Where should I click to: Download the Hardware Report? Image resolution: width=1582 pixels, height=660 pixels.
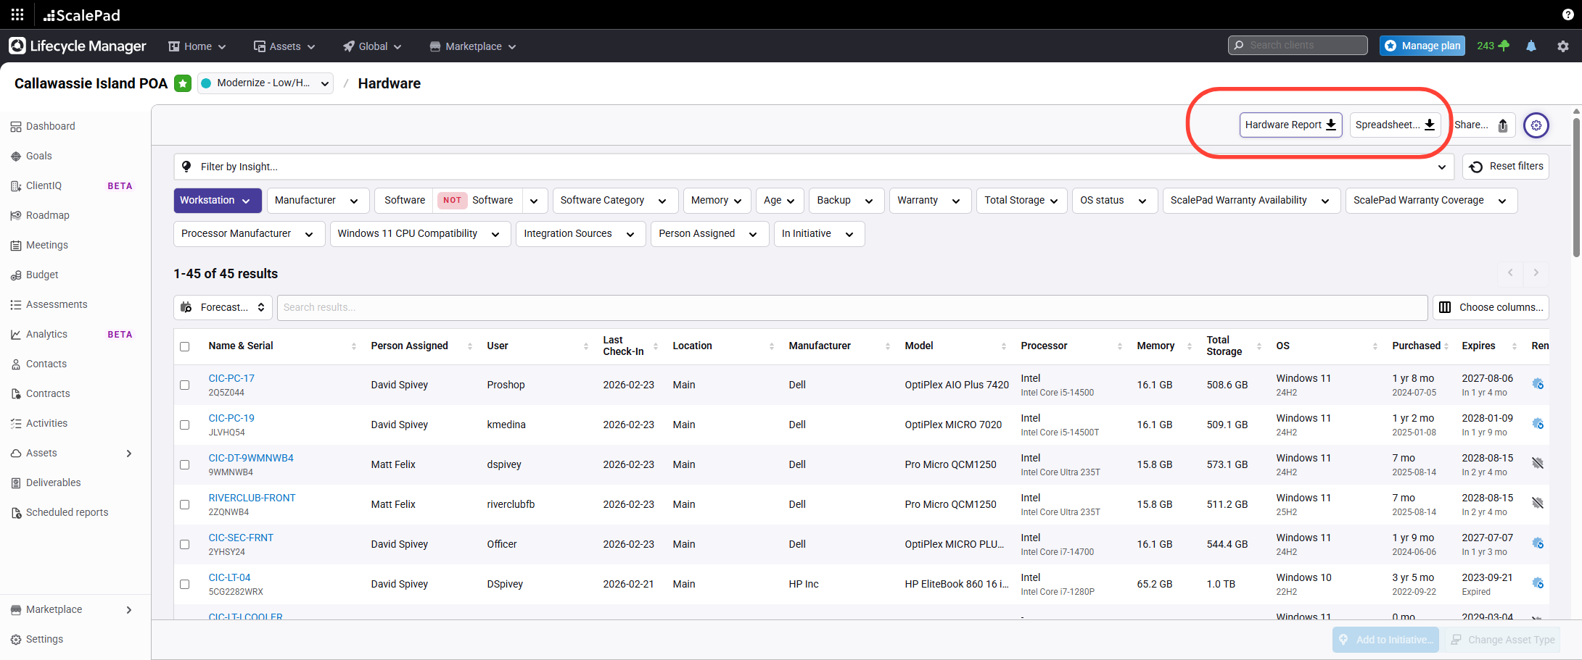pyautogui.click(x=1290, y=125)
